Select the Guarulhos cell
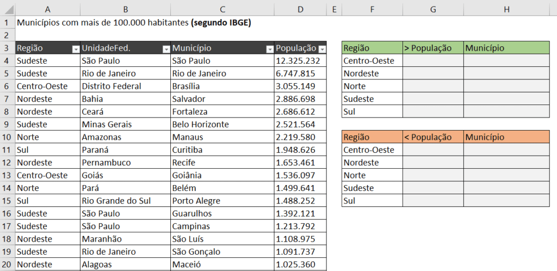 (x=222, y=213)
